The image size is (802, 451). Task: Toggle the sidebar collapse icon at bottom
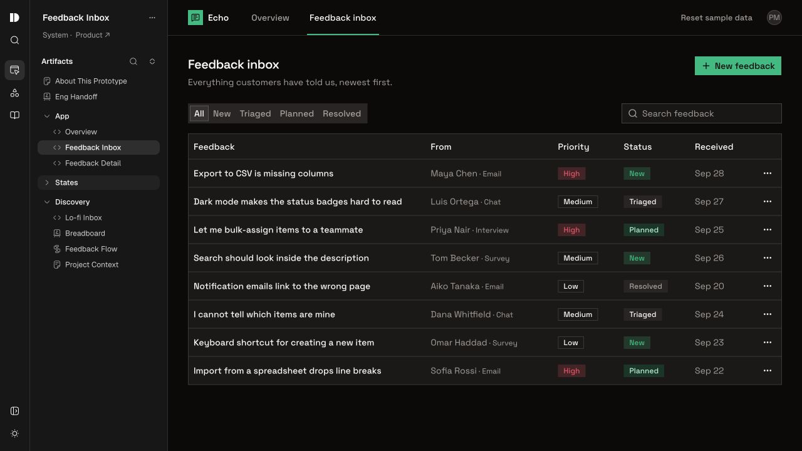coord(14,411)
